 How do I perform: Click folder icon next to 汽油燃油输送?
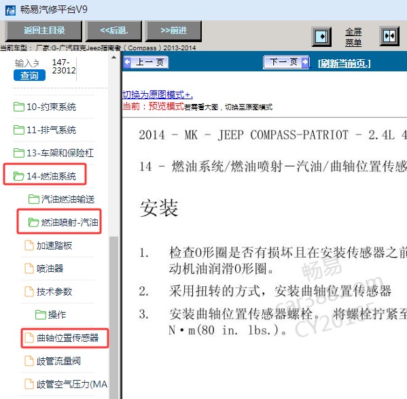click(x=34, y=199)
